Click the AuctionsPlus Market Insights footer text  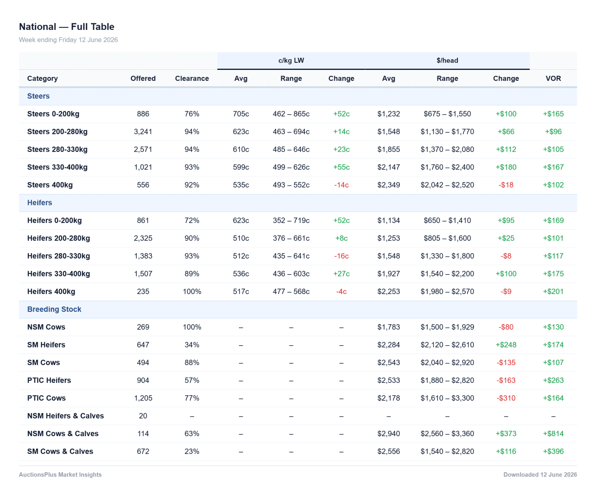[60, 475]
